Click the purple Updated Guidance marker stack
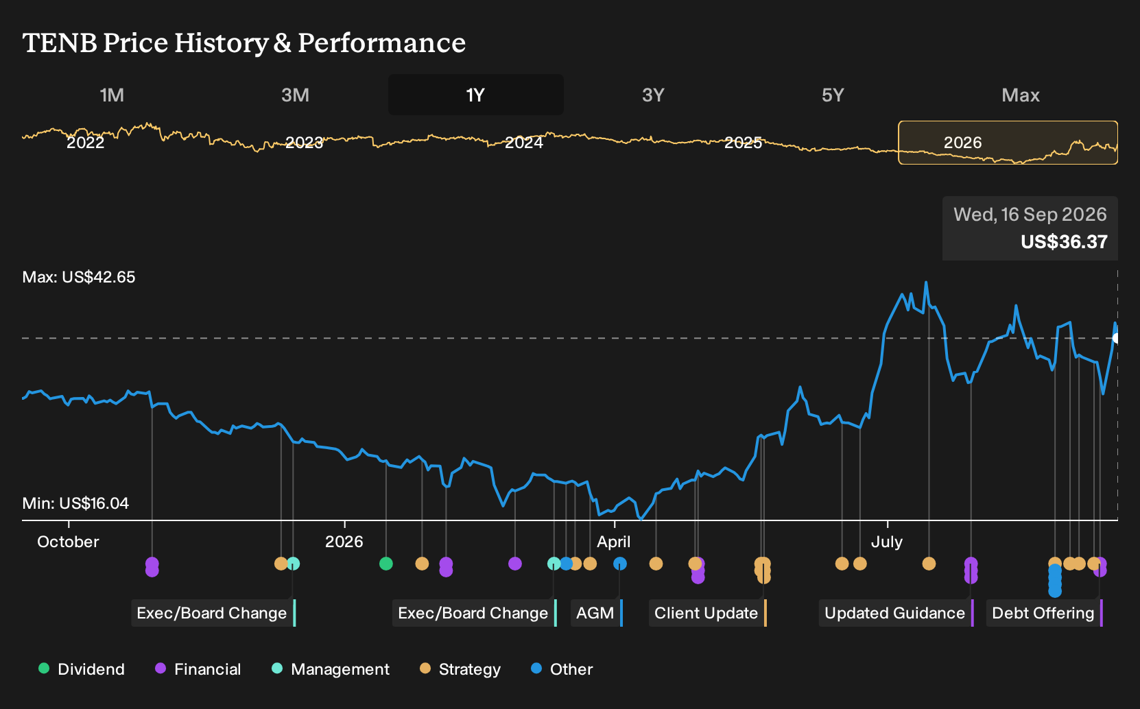The height and width of the screenshot is (709, 1140). (971, 570)
